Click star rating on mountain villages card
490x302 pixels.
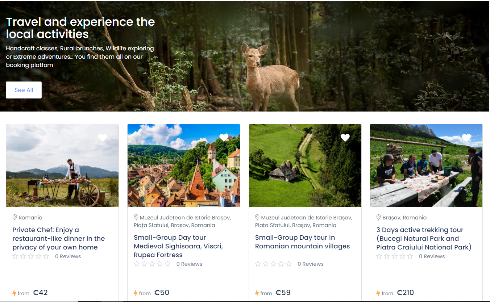pyautogui.click(x=273, y=264)
